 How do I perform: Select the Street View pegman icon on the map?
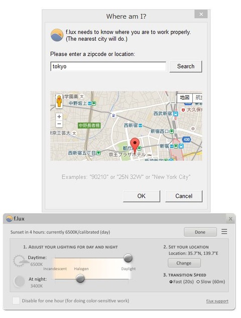click(59, 101)
